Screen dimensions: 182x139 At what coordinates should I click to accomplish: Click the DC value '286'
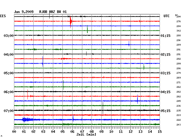pyautogui.click(x=179, y=68)
